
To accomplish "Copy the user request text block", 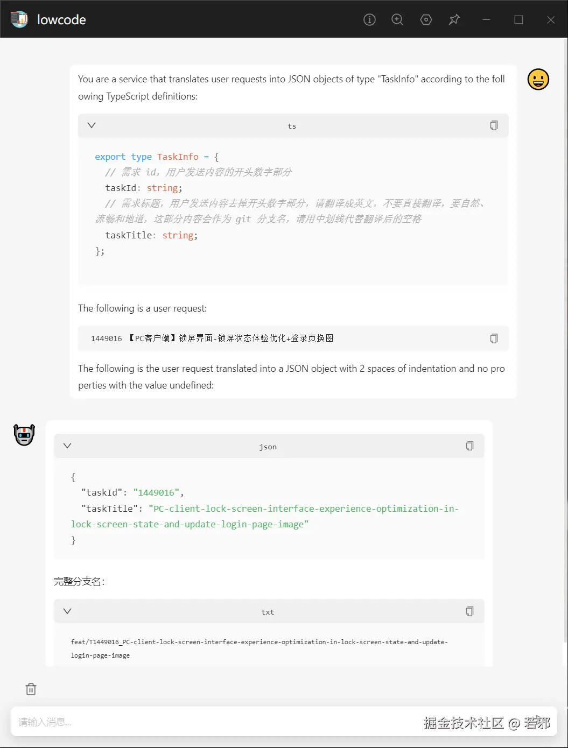I will [x=494, y=338].
